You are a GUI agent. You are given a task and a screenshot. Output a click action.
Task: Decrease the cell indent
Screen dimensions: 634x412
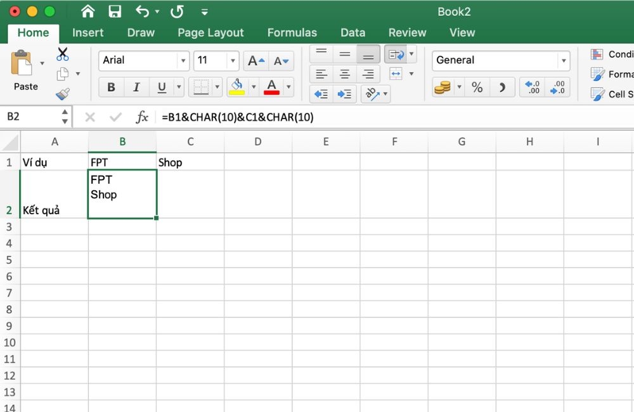pos(321,94)
